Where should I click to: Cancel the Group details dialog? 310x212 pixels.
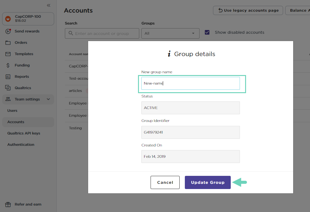165,182
